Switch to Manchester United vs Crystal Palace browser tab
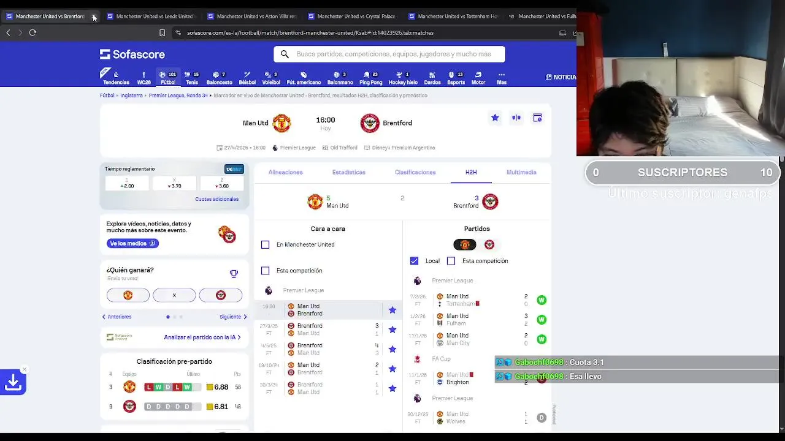 pyautogui.click(x=352, y=17)
